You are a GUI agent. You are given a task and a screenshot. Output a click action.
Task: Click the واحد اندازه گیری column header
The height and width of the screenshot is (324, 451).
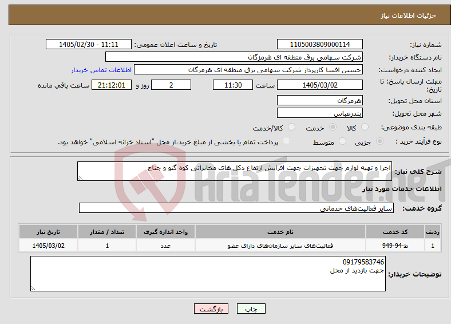[165, 232]
